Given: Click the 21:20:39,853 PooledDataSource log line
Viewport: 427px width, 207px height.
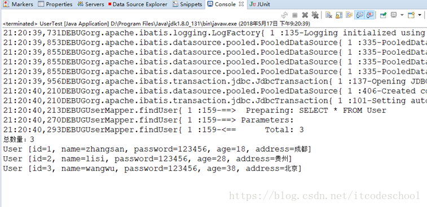Looking at the screenshot, I should [x=214, y=42].
